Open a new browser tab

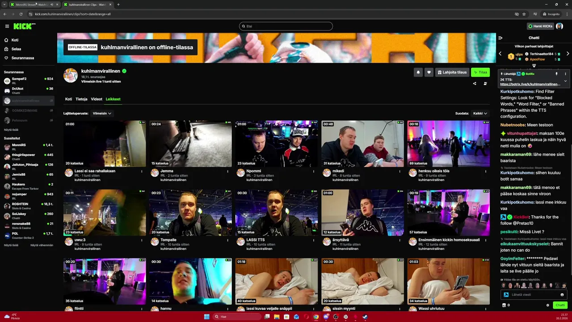118,4
